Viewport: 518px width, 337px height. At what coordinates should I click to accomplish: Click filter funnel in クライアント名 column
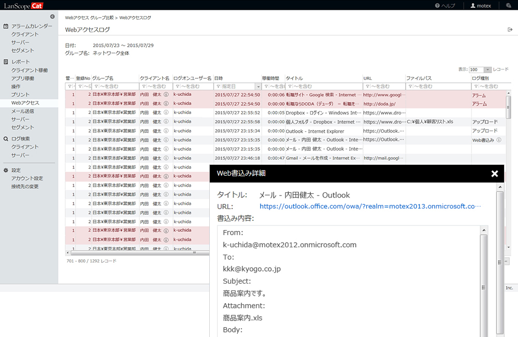pos(143,86)
